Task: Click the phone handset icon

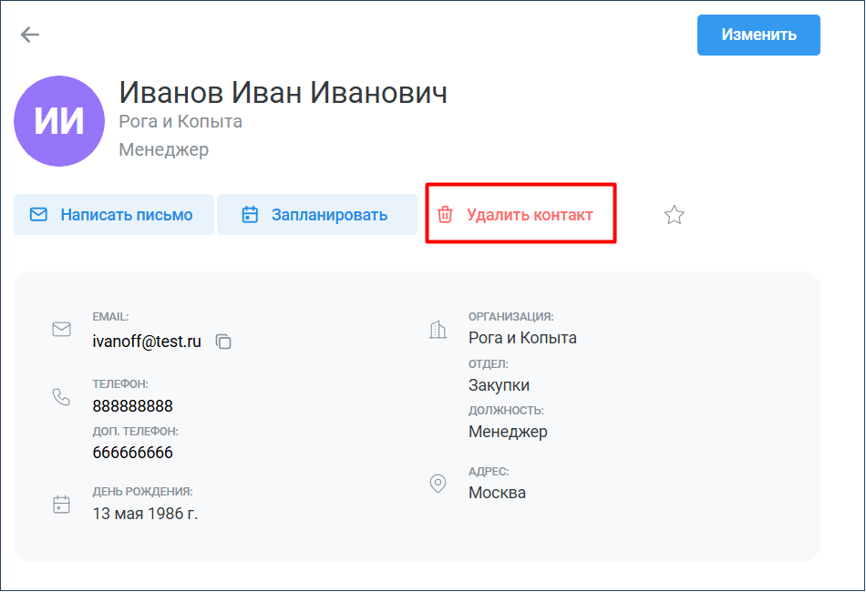Action: (61, 397)
